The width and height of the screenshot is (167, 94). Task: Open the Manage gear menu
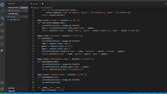tap(2, 89)
